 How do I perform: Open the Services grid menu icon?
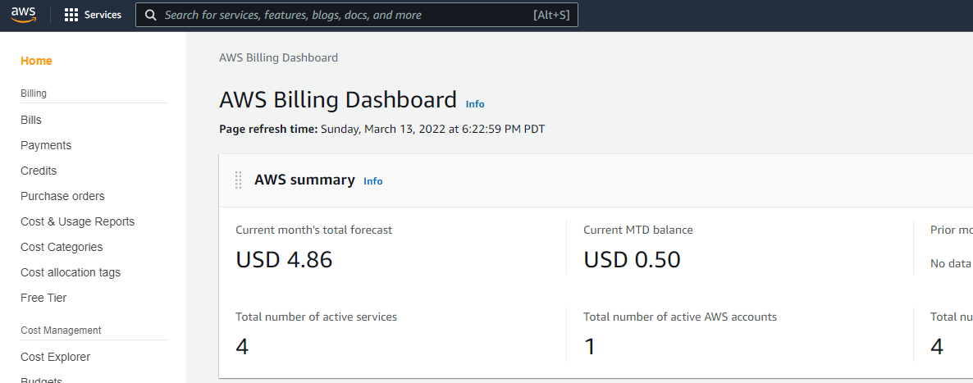71,15
